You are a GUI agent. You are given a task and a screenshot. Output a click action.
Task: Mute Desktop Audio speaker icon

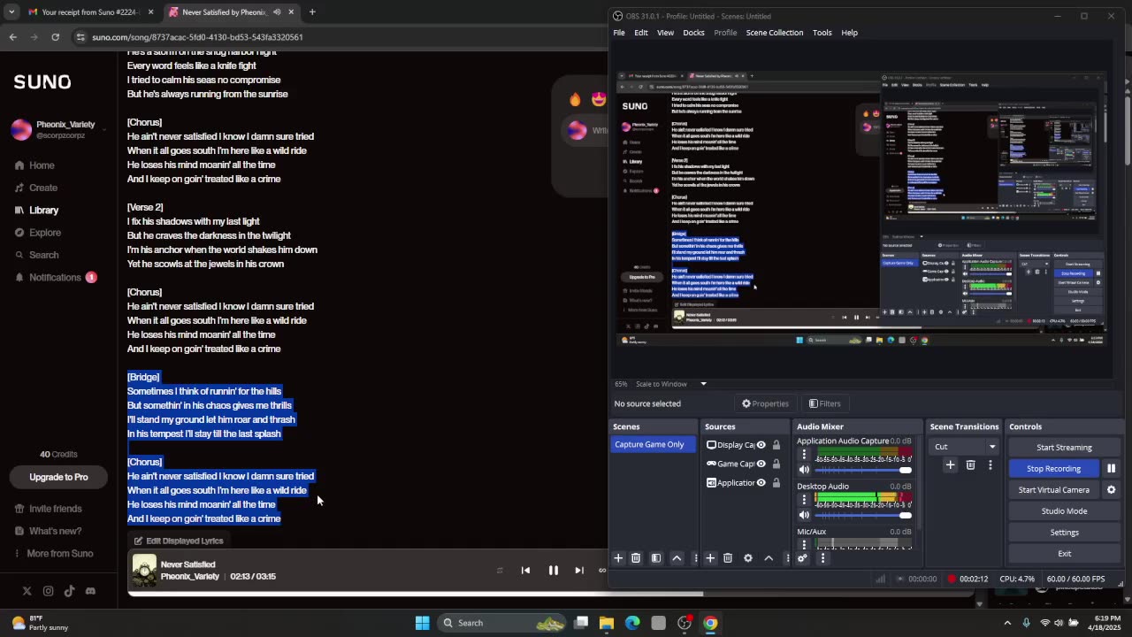click(x=804, y=515)
